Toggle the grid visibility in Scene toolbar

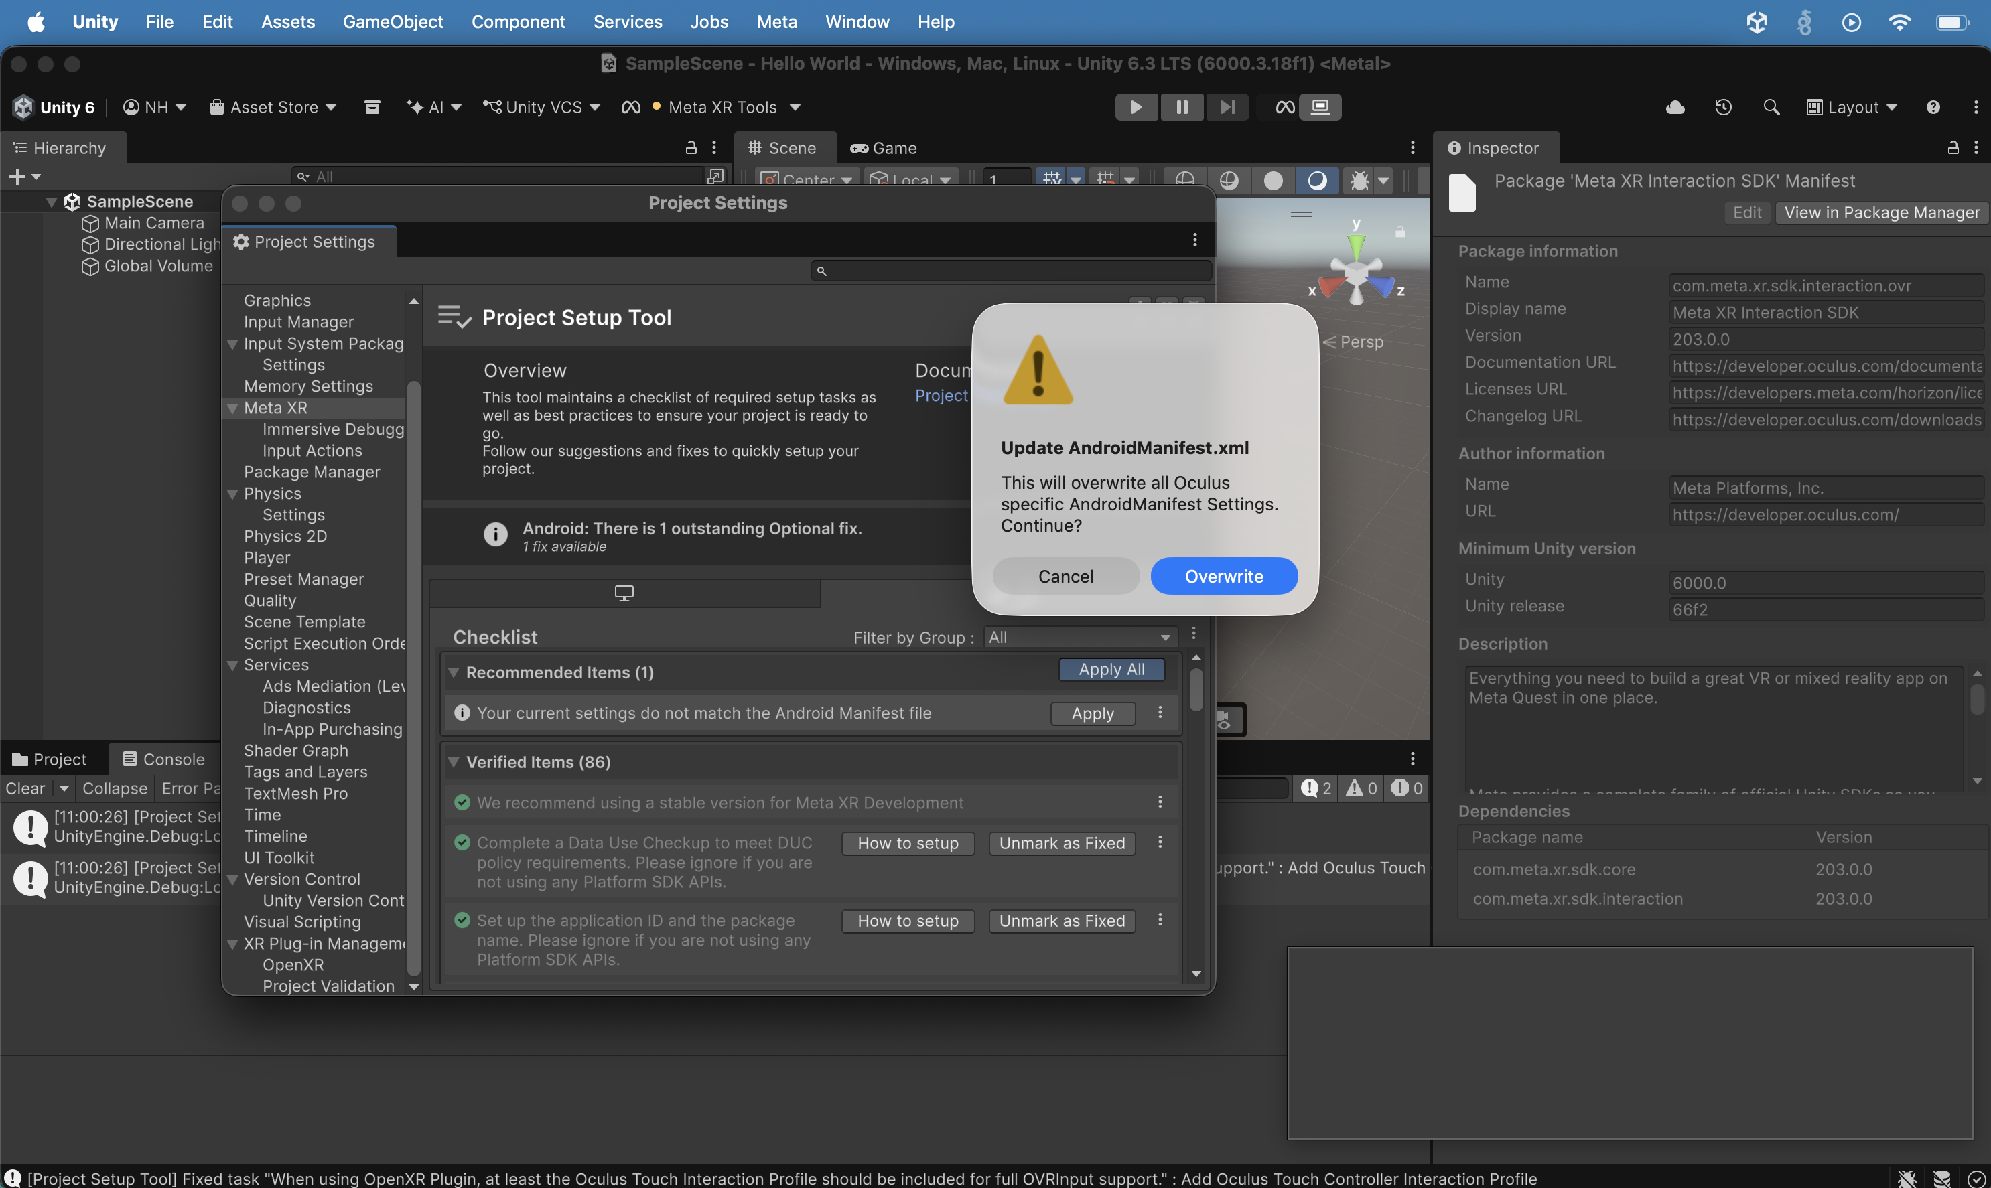coord(1052,179)
